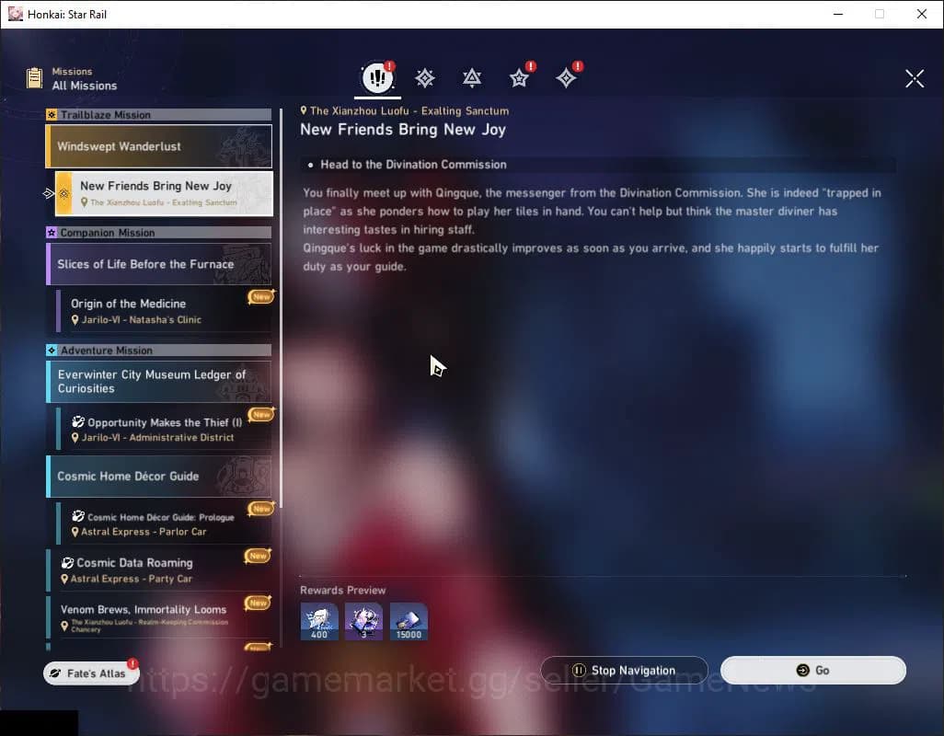Click the Missions clipboard icon
This screenshot has width=944, height=736.
tap(34, 77)
